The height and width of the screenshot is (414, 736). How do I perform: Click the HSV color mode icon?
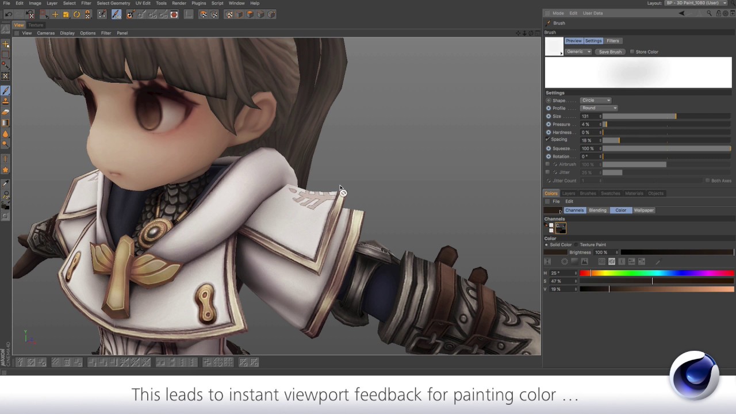point(612,262)
